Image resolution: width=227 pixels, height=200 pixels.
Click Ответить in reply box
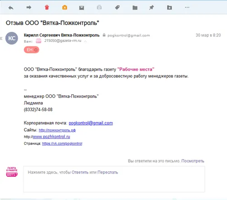pos(80,172)
